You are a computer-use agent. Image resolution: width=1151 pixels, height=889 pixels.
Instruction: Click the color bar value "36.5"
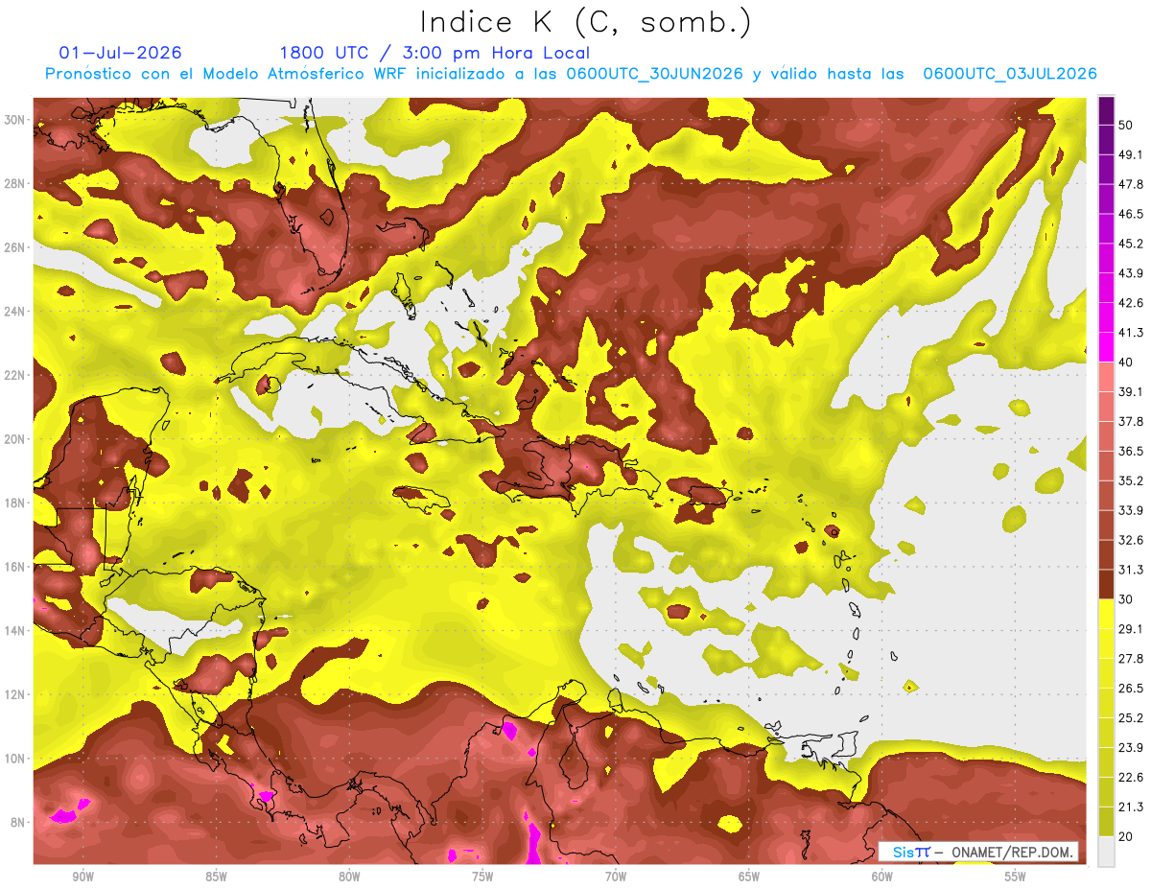pos(1132,452)
